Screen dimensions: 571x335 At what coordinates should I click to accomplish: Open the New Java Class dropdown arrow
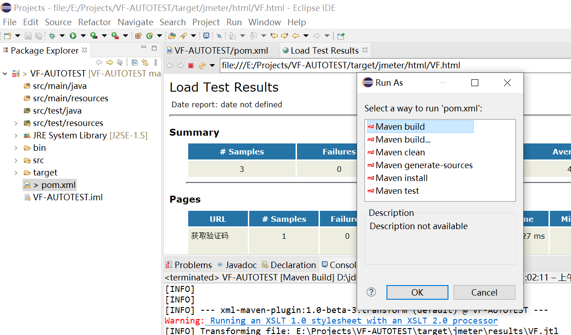(159, 36)
